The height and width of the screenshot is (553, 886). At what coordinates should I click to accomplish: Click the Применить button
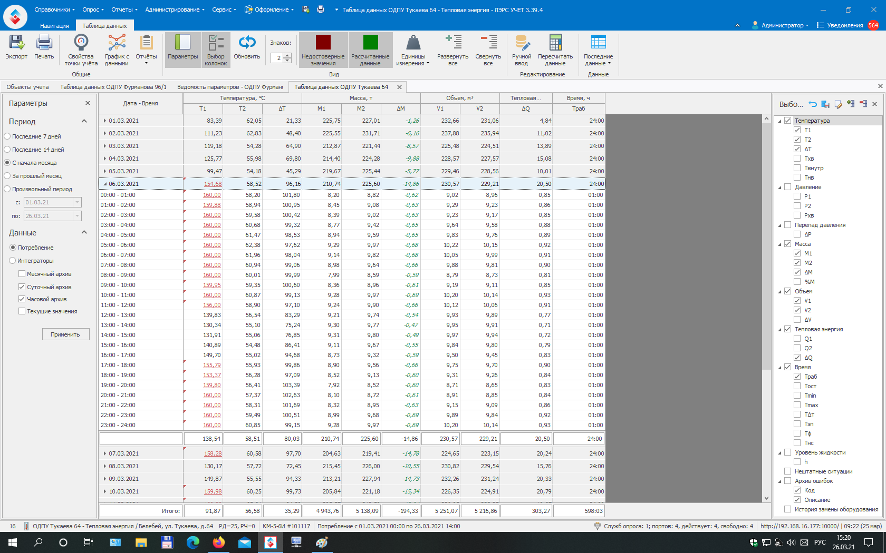tap(65, 334)
